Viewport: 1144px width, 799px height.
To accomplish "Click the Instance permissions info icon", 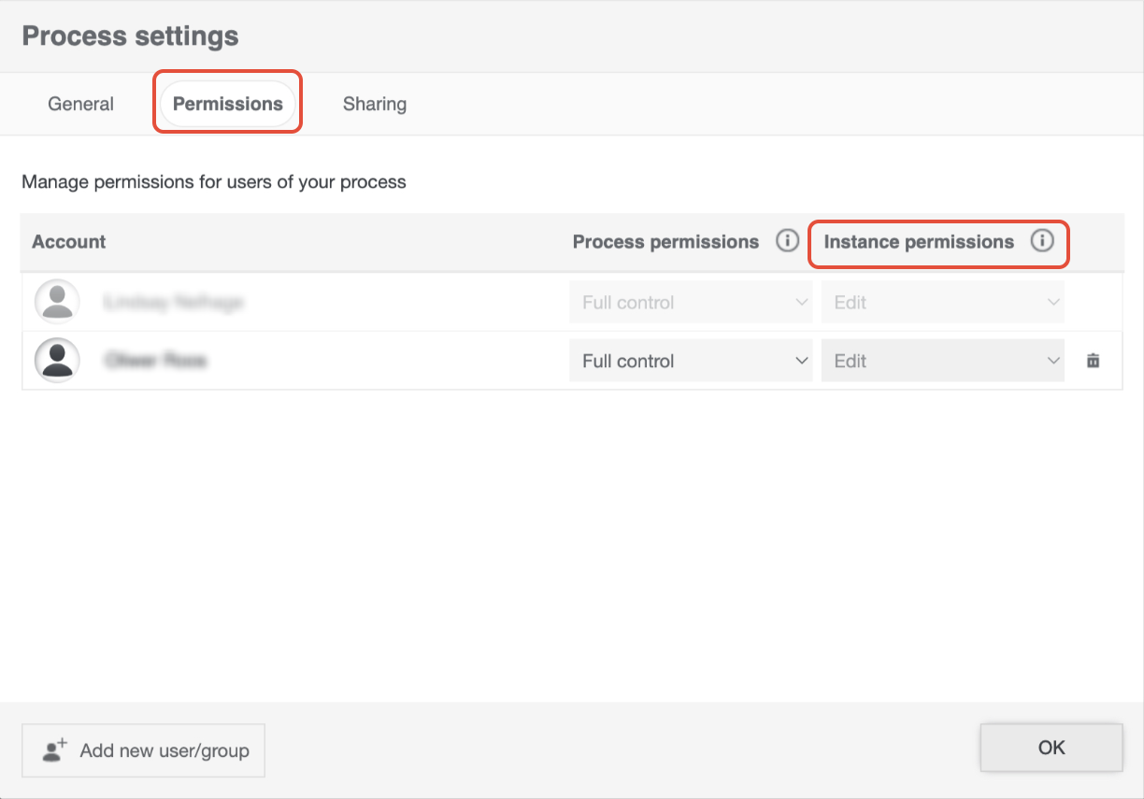I will 1041,241.
